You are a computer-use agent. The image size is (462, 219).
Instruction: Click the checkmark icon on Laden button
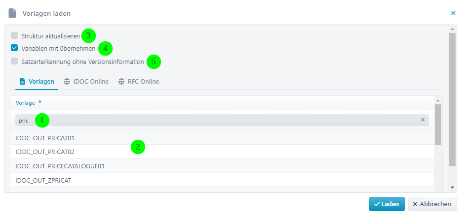(377, 204)
